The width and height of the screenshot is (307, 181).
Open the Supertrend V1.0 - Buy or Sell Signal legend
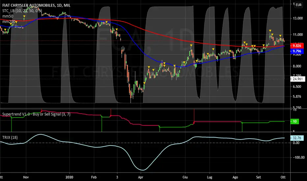pos(37,114)
